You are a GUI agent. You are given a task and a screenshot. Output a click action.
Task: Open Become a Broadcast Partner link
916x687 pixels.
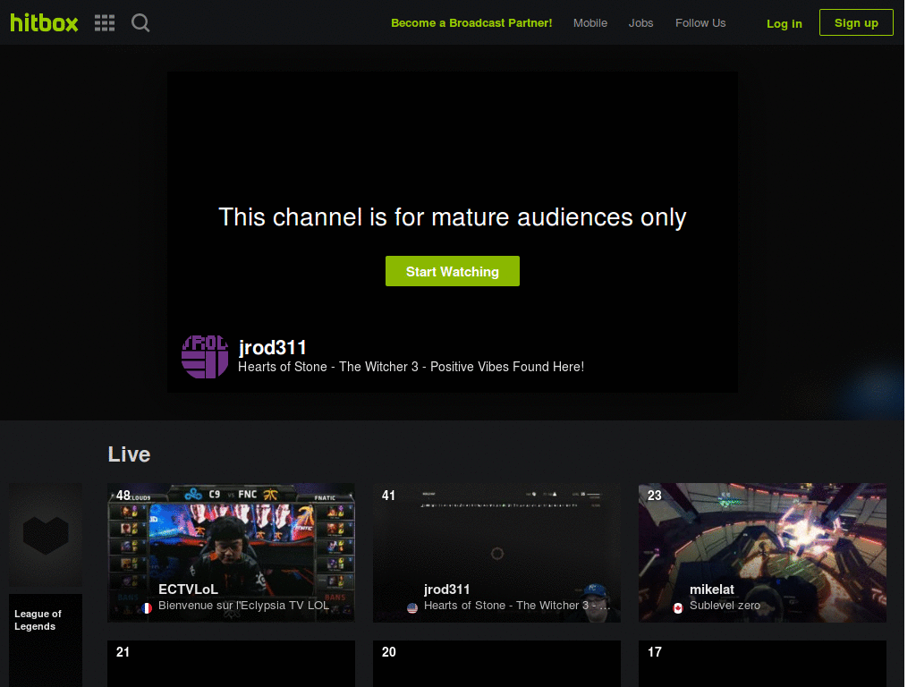tap(471, 23)
